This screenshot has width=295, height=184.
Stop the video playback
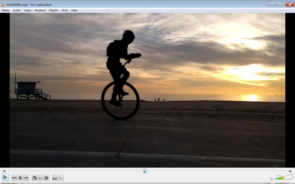[20, 178]
